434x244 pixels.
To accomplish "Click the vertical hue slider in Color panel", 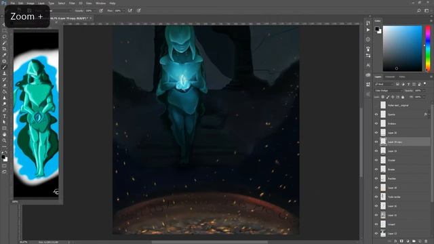I will [x=428, y=48].
